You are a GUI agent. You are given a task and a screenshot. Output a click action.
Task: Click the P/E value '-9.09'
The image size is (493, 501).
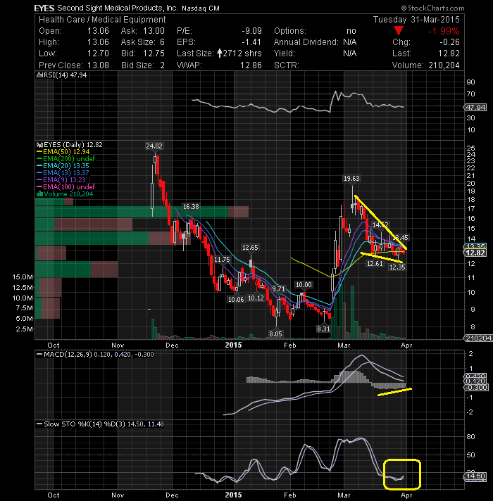click(x=251, y=31)
